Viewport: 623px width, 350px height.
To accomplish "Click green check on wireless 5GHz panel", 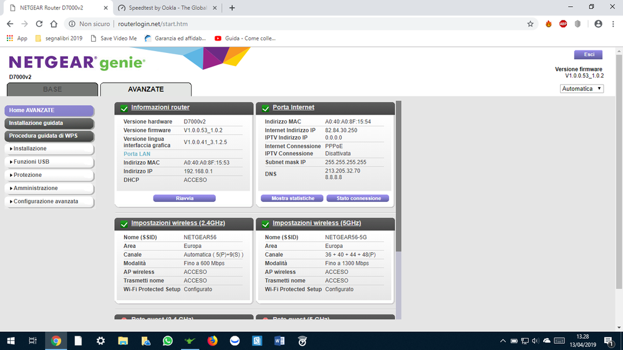I will coord(266,224).
